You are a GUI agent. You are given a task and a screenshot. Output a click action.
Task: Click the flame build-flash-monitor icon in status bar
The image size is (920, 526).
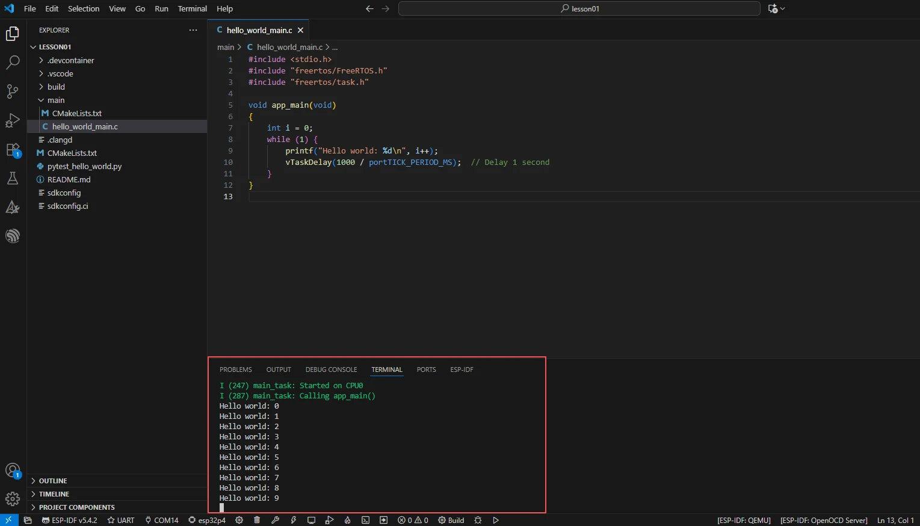347,520
